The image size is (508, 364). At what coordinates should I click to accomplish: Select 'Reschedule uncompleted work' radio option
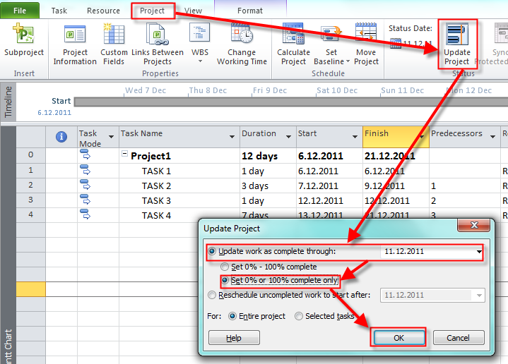coord(213,295)
